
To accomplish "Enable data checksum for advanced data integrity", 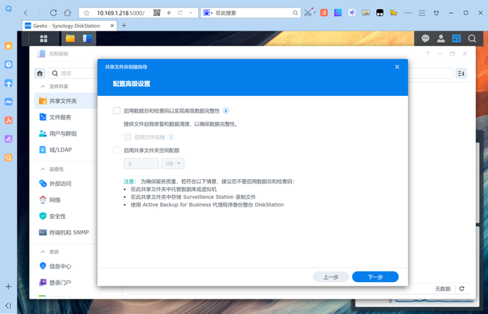I will [117, 111].
